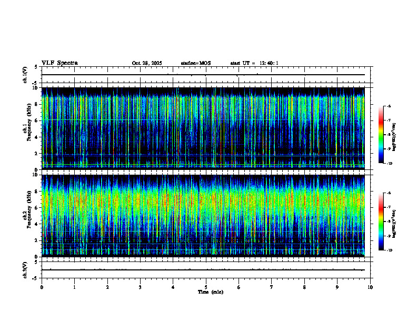Click time axis tick "10"
The height and width of the screenshot is (322, 417).
[x=370, y=287]
